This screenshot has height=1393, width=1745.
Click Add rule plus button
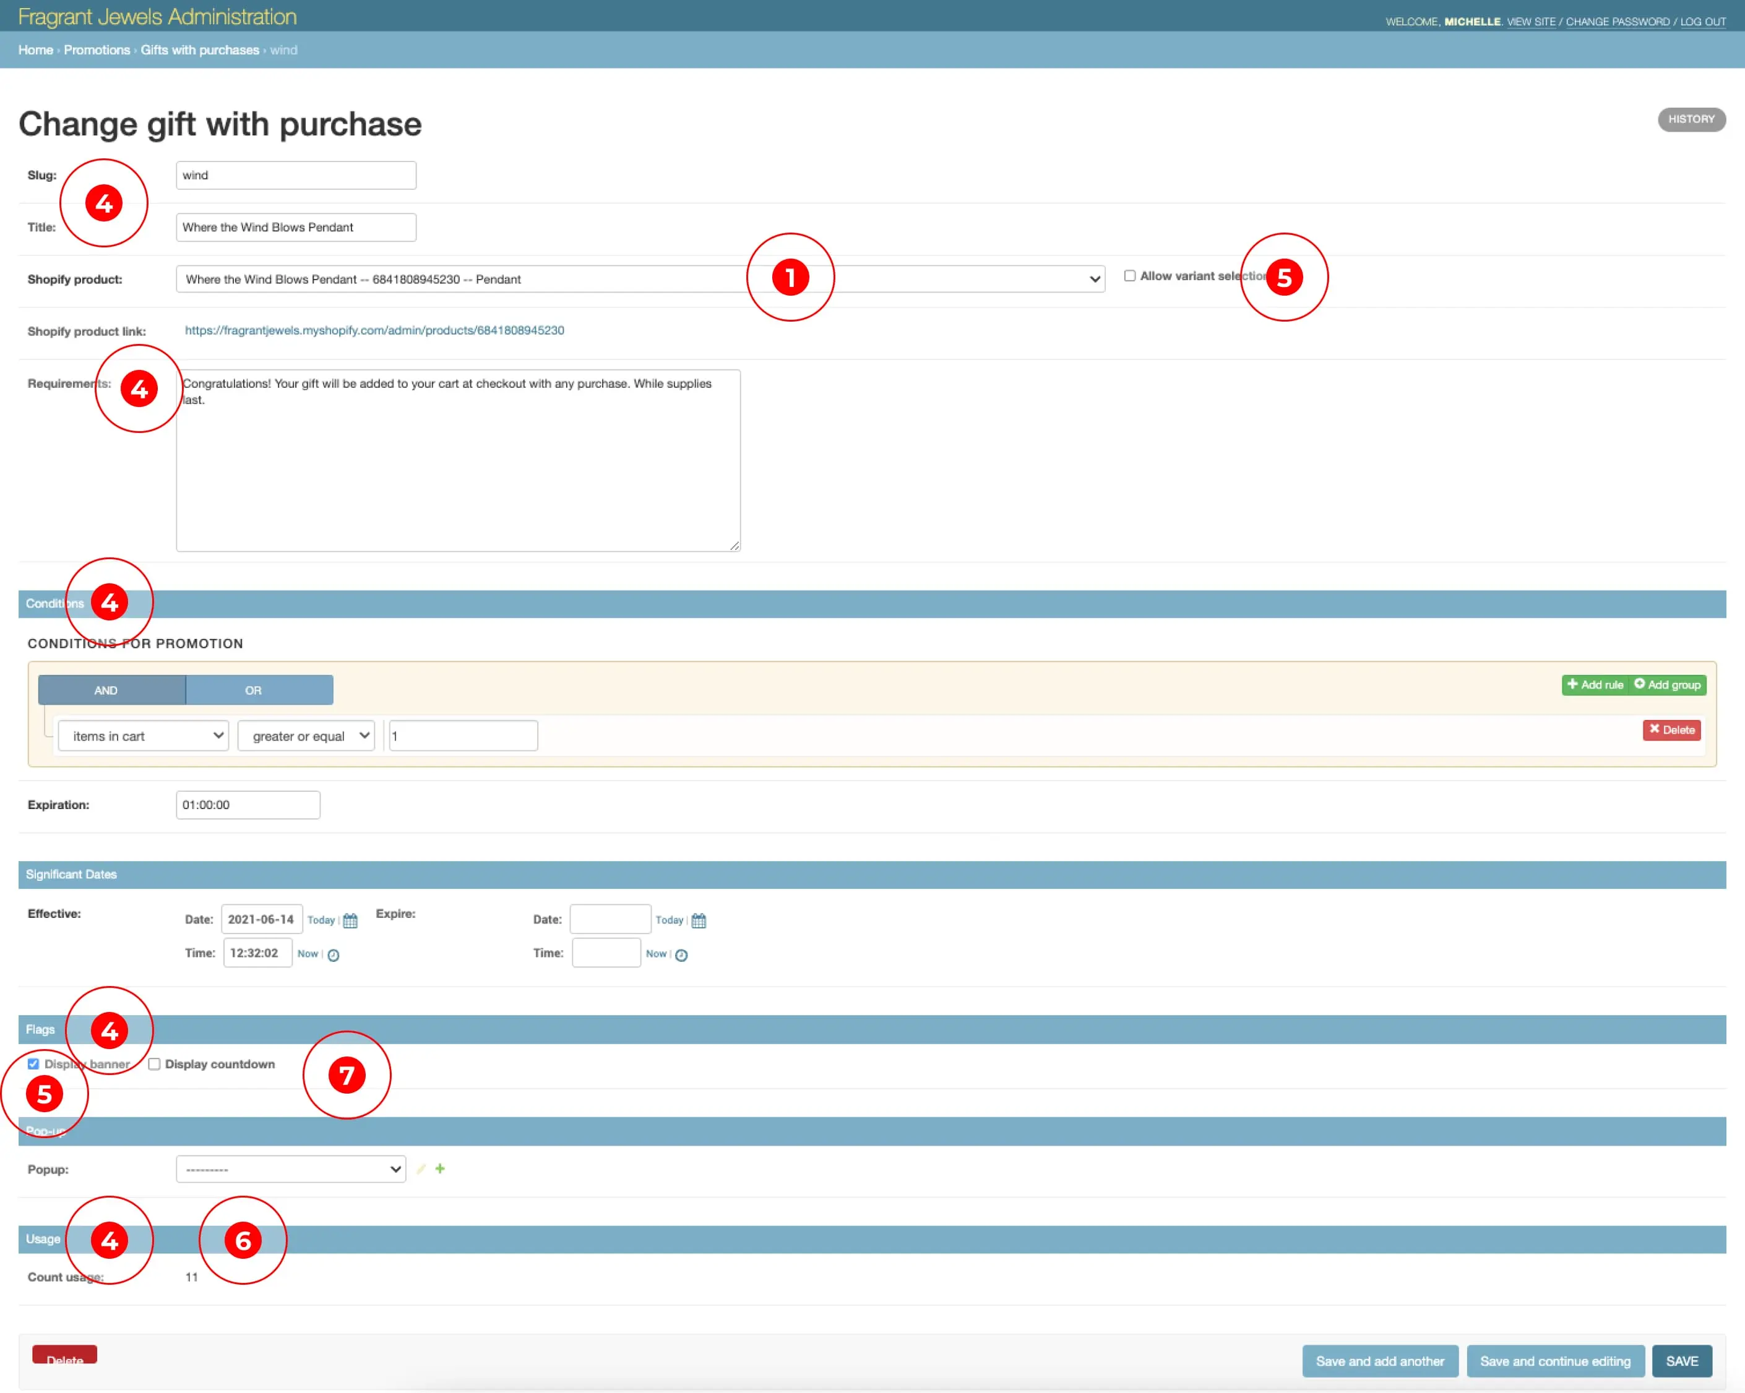[x=1595, y=684]
